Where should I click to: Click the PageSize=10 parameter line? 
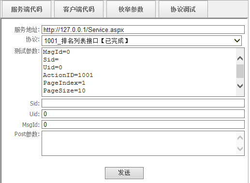click(64, 91)
